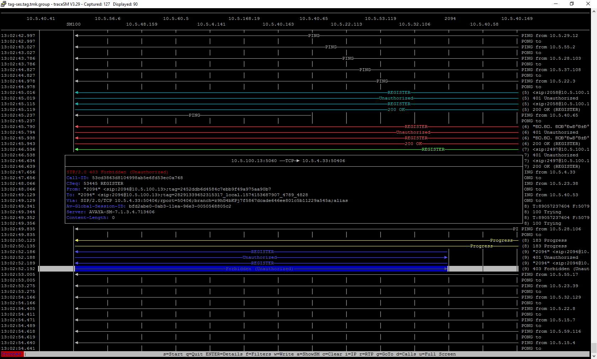The height and width of the screenshot is (359, 597).
Task: Click the d=Calls hint in status bar
Action: [x=406, y=354]
